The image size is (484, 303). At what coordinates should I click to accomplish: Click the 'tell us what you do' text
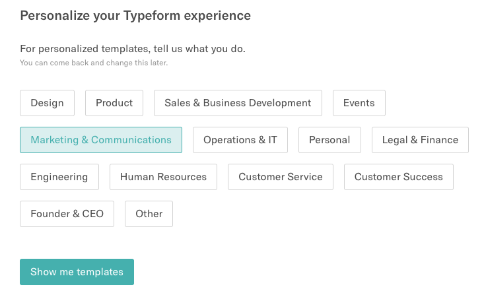[199, 49]
